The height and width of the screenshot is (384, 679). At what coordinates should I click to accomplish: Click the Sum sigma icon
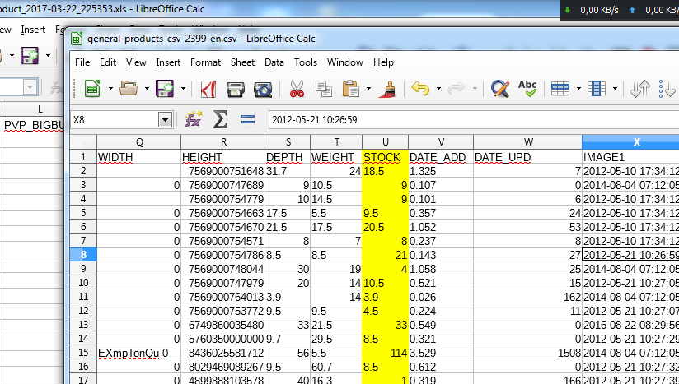coord(220,120)
